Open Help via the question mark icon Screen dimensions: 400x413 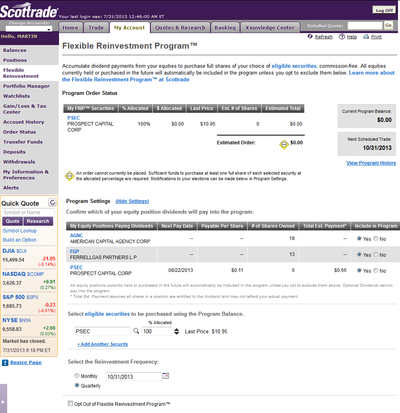342,36
